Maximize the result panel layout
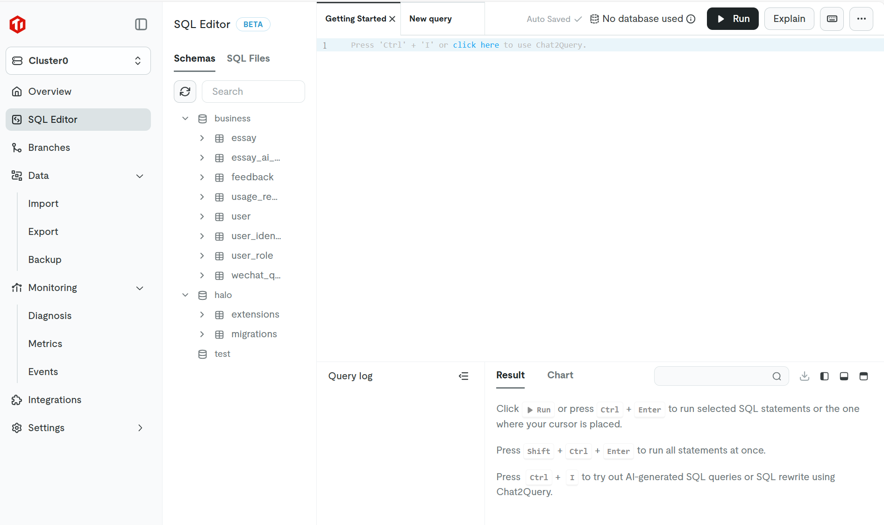This screenshot has width=884, height=525. click(863, 376)
